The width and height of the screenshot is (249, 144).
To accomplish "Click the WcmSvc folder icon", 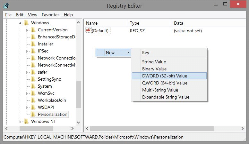I will (x=33, y=93).
